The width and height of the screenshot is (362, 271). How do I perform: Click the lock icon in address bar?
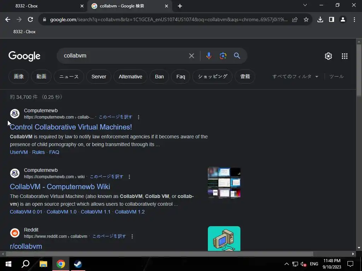click(45, 20)
